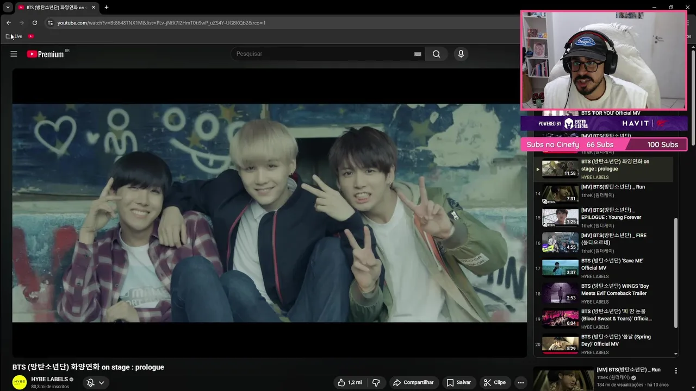Image resolution: width=696 pixels, height=391 pixels.
Task: Click the video title text below the player
Action: tap(88, 367)
